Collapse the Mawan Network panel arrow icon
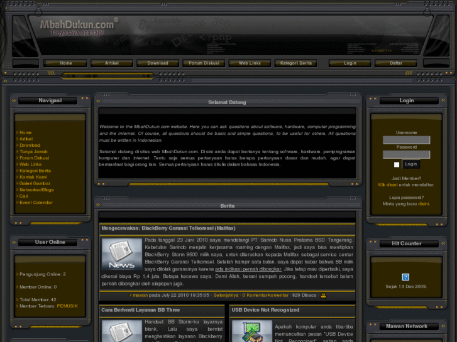This screenshot has height=342, width=457. (x=443, y=326)
